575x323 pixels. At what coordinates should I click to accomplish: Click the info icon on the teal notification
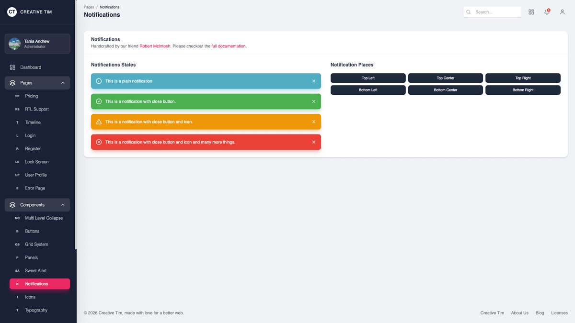coord(99,81)
